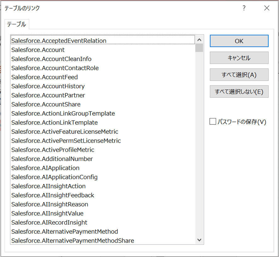Select Salesforce.AdditionalNumber table
The width and height of the screenshot is (279, 257).
[103, 159]
